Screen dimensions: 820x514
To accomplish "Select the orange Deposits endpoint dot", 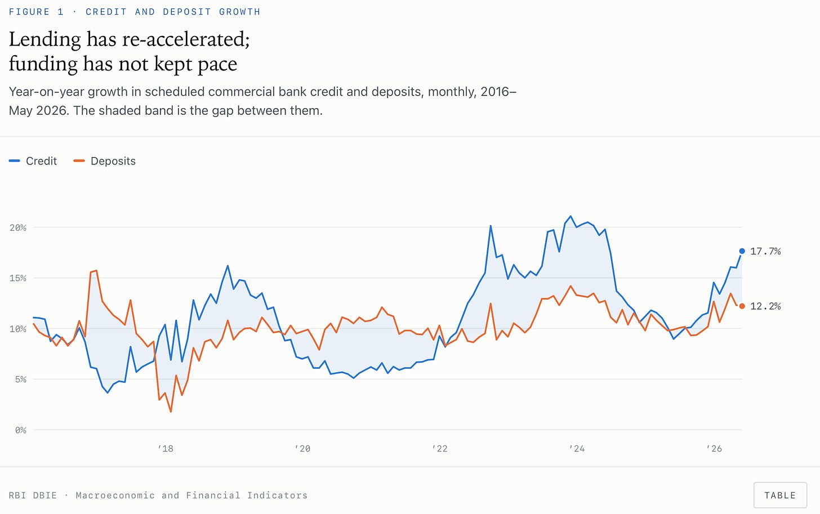I will [x=742, y=306].
